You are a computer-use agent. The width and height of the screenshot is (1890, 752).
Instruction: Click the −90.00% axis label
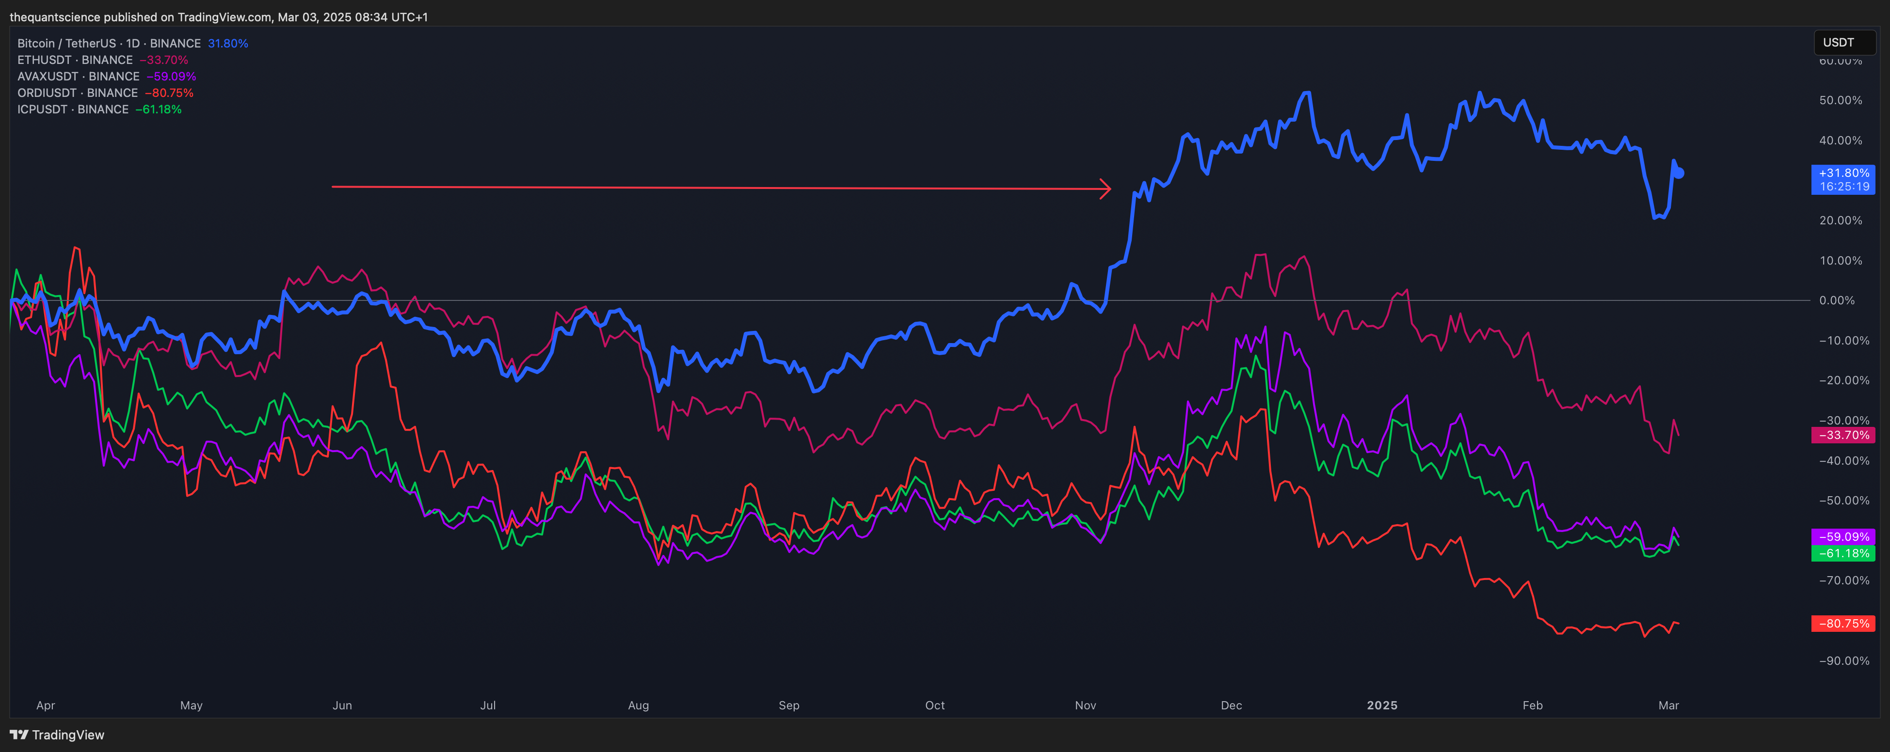pyautogui.click(x=1844, y=661)
